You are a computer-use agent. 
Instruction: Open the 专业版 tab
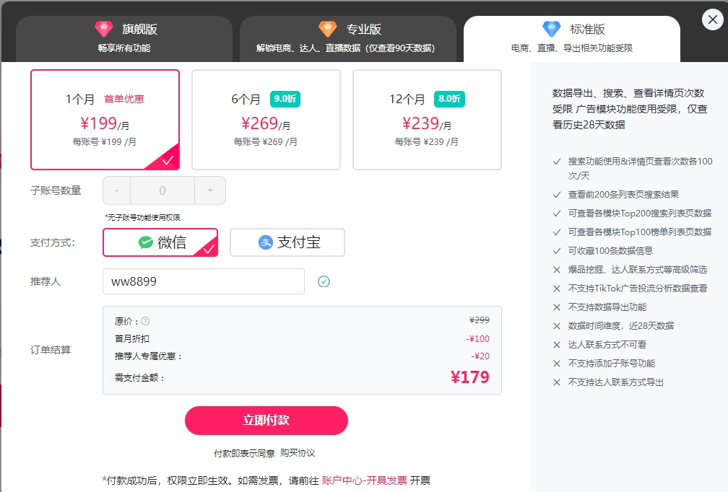pos(348,38)
